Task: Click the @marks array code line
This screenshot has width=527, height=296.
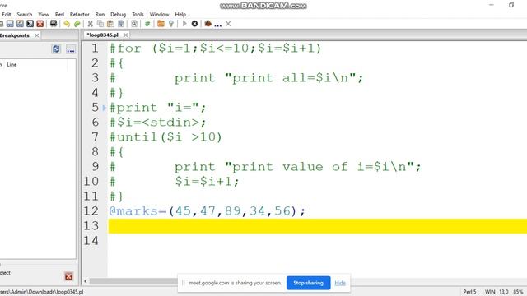Action: click(207, 211)
